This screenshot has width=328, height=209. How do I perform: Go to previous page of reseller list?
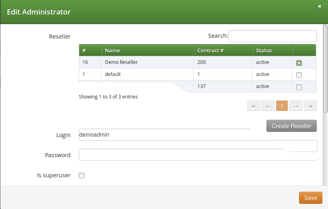(268, 106)
